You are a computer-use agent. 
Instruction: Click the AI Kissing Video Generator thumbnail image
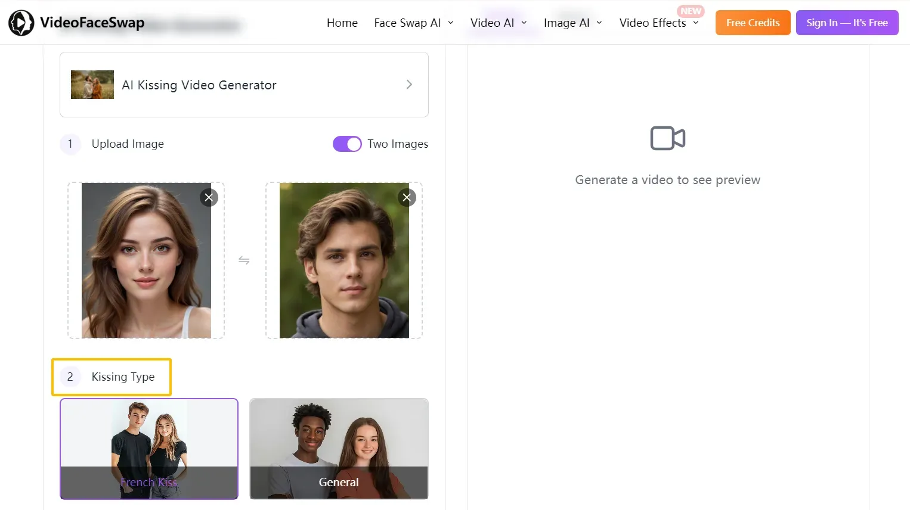(92, 84)
